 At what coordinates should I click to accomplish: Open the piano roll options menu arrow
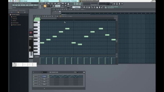click(34, 16)
